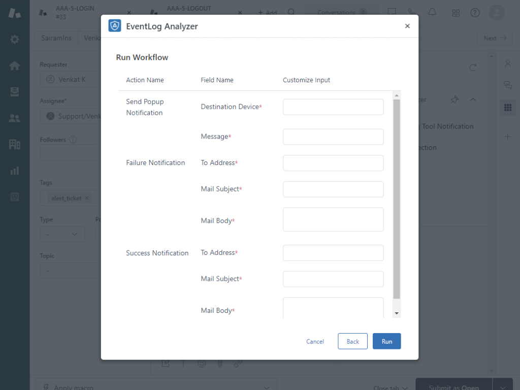Open Organizations building icon in sidebar
The width and height of the screenshot is (520, 390).
point(15,145)
